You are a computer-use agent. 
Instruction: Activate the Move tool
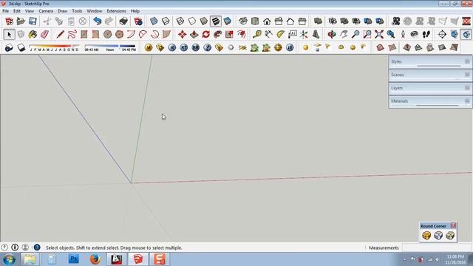click(x=183, y=35)
